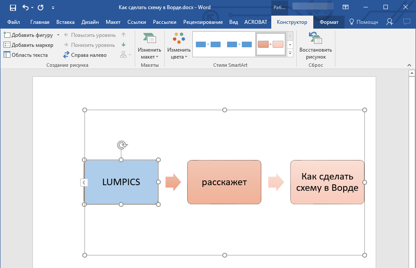Click the Redo (repeat) icon
Viewport: 416px width, 268px height.
click(40, 7)
